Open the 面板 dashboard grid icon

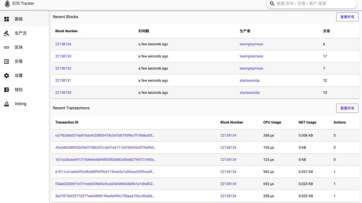[6, 19]
